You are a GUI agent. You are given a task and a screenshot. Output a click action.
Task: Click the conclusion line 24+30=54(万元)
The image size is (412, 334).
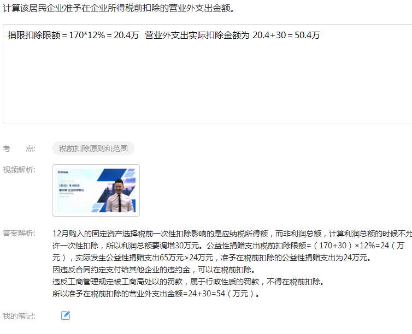156,294
